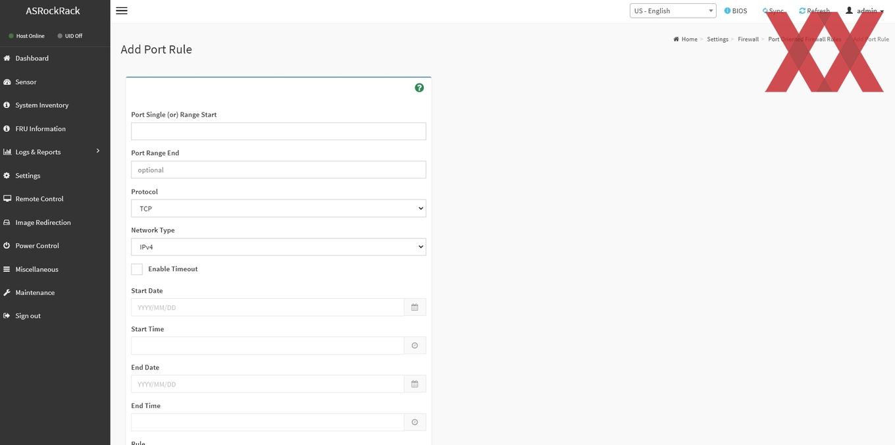Click the BIOS info icon in header

[727, 11]
